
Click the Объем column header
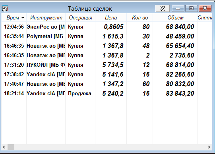coord(175,17)
